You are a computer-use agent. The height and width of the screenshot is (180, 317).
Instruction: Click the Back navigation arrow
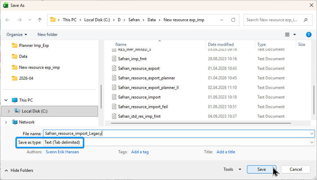click(x=8, y=20)
